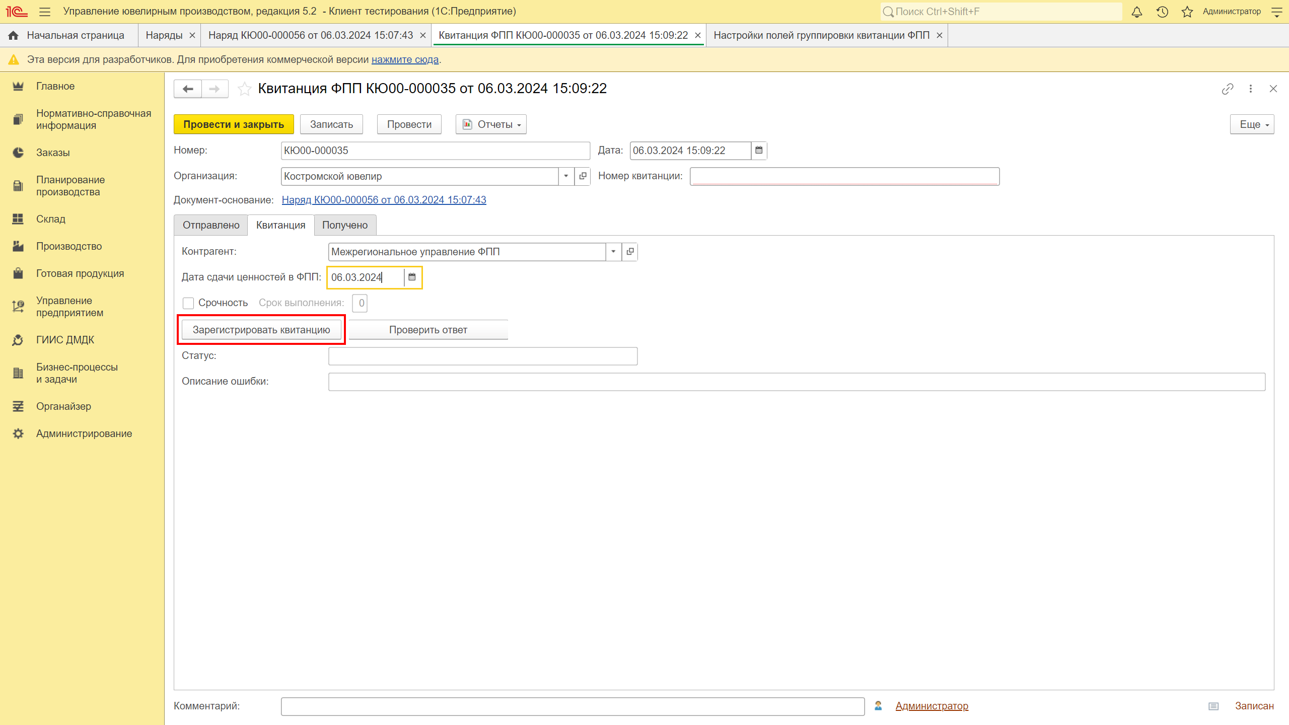Viewport: 1289px width, 725px height.
Task: Open favorites star in title bar
Action: pyautogui.click(x=1187, y=12)
